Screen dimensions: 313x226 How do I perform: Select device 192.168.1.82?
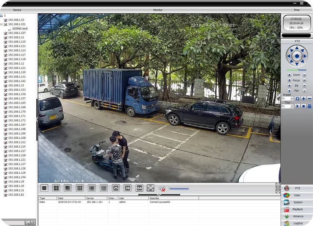16,195
